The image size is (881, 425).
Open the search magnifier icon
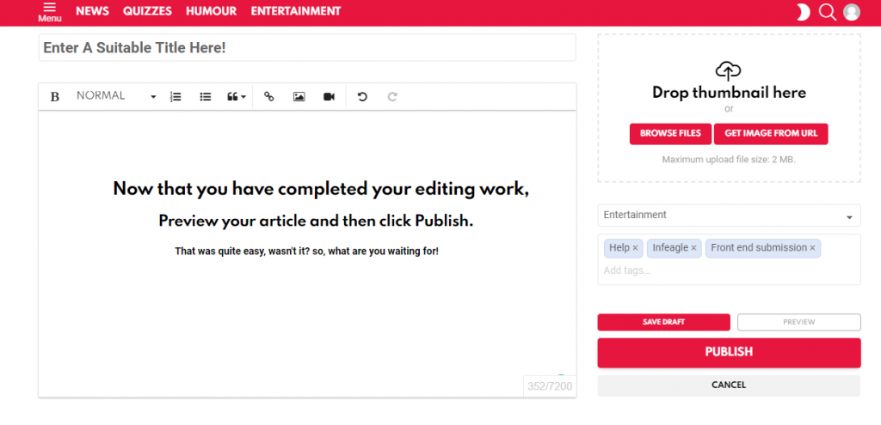pyautogui.click(x=828, y=12)
